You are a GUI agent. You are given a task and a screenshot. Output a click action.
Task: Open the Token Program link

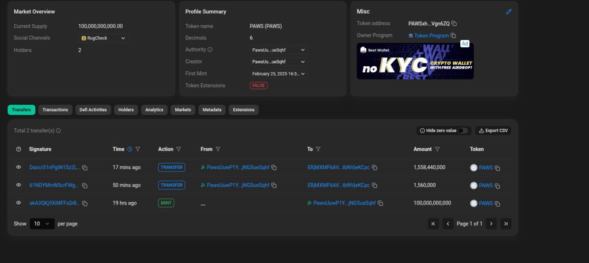point(431,36)
